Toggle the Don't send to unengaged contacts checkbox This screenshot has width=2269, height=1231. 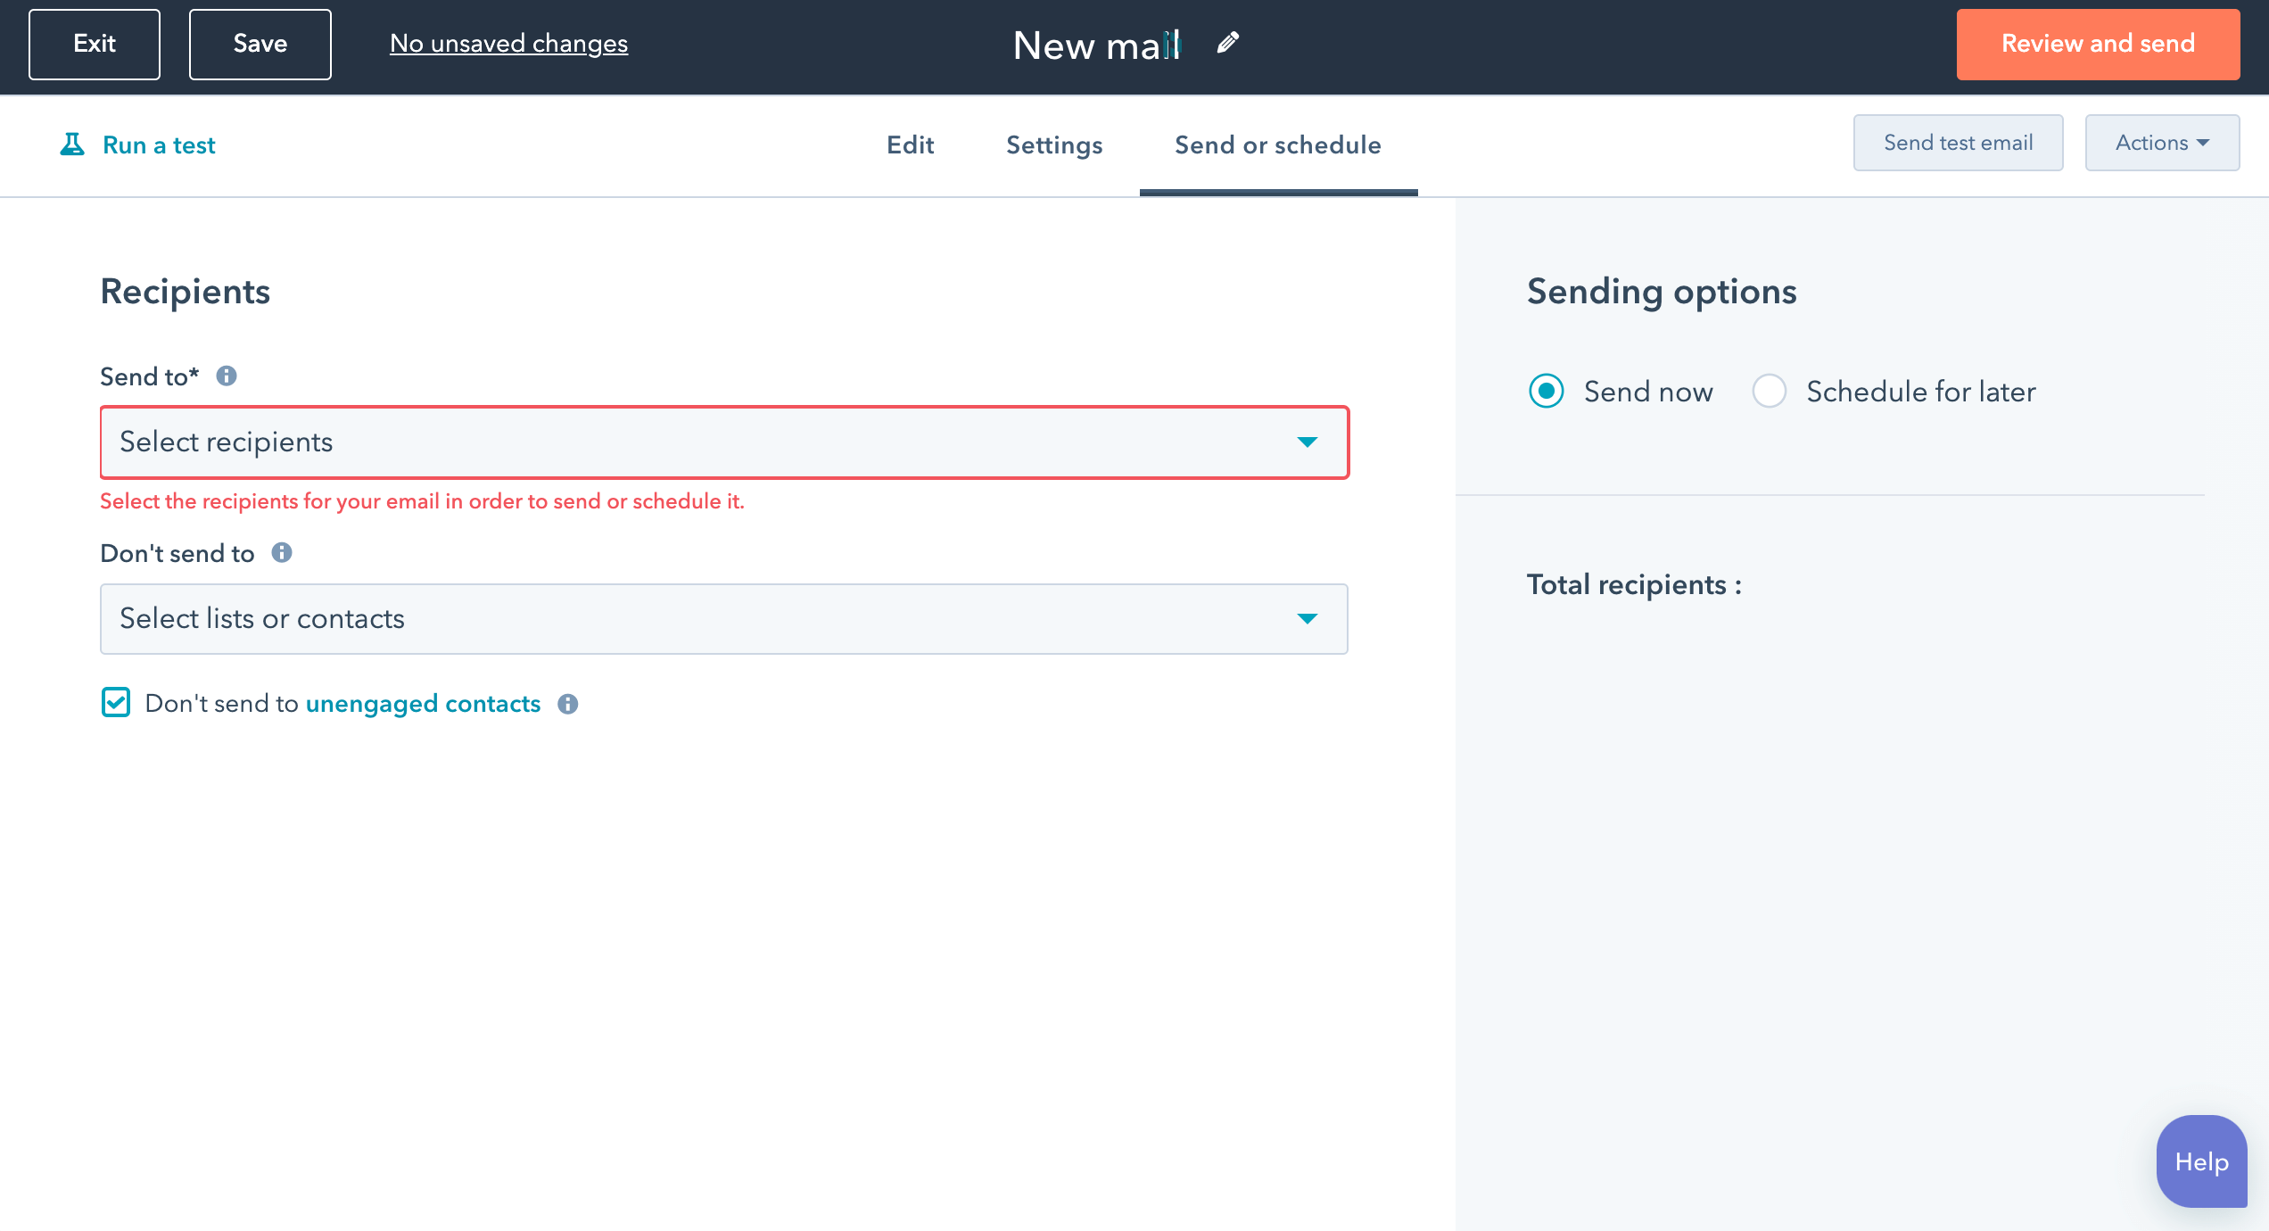tap(117, 702)
